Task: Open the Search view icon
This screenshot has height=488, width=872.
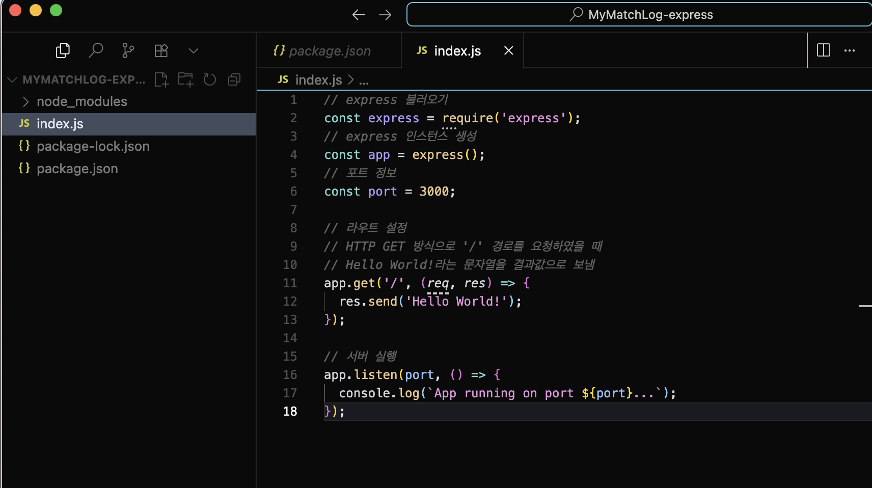Action: click(x=96, y=50)
